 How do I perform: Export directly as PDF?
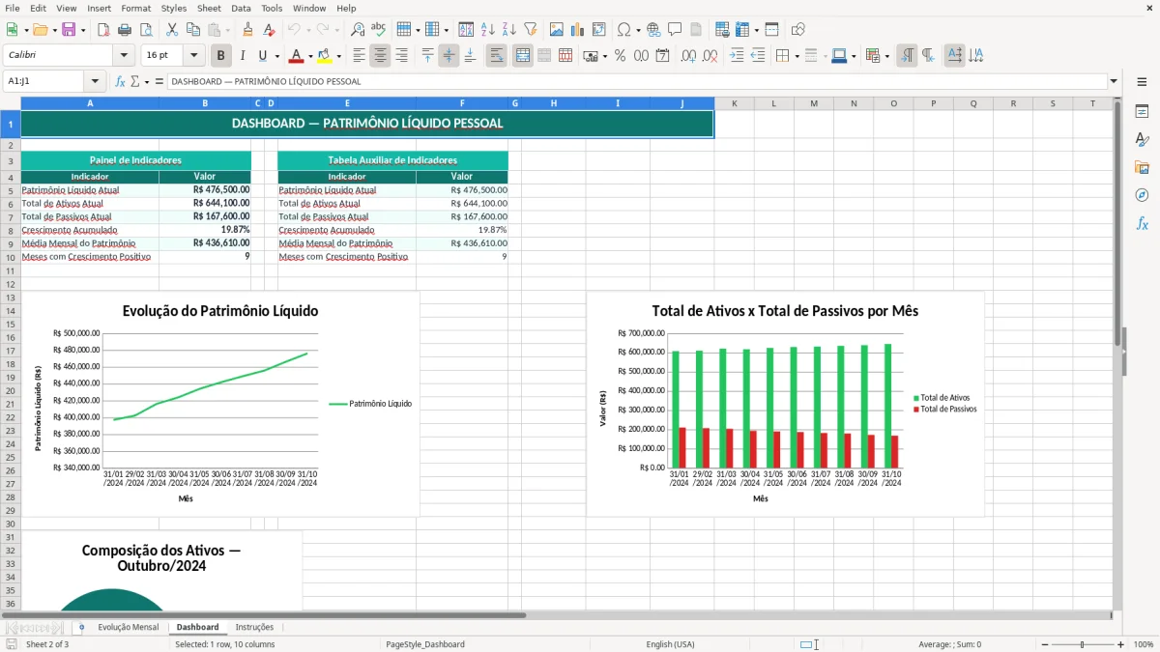103,30
